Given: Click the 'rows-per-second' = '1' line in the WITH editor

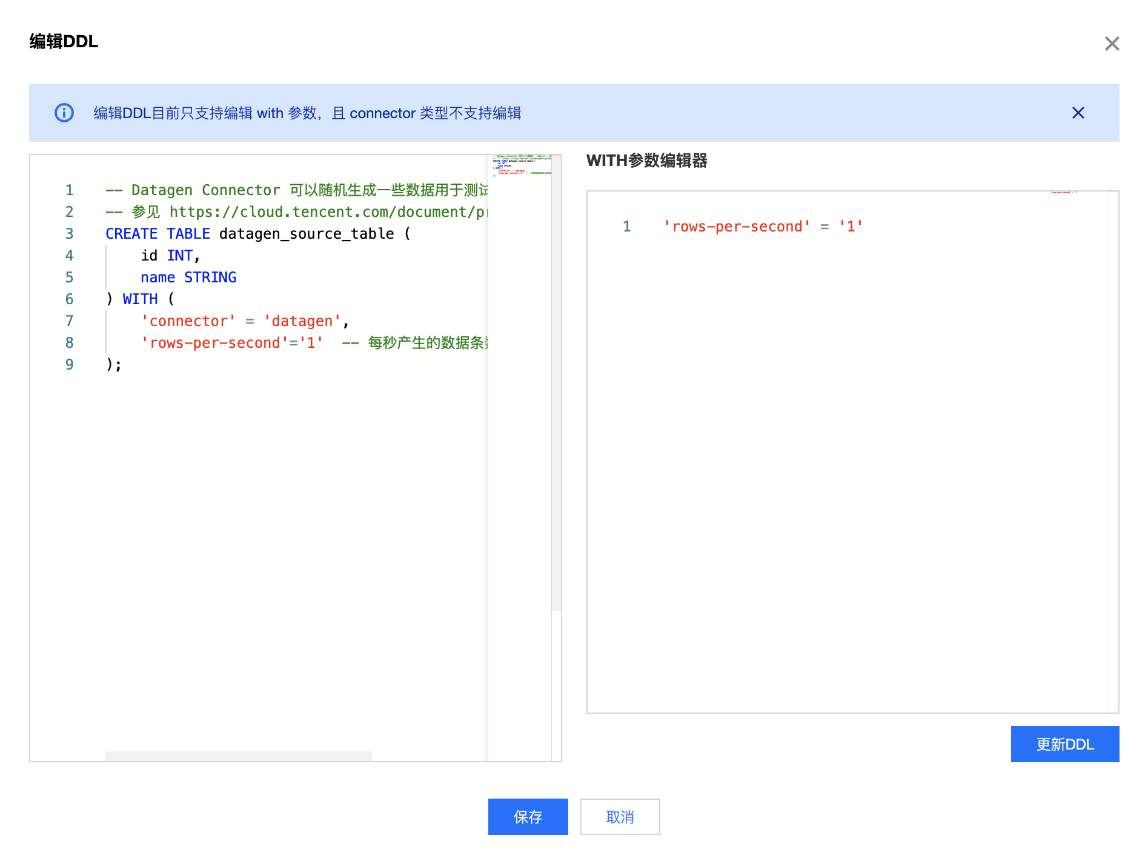Looking at the screenshot, I should click(x=763, y=227).
